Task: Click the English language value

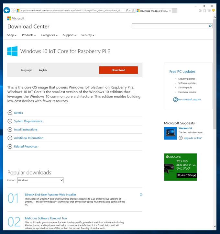Action: click(x=43, y=70)
